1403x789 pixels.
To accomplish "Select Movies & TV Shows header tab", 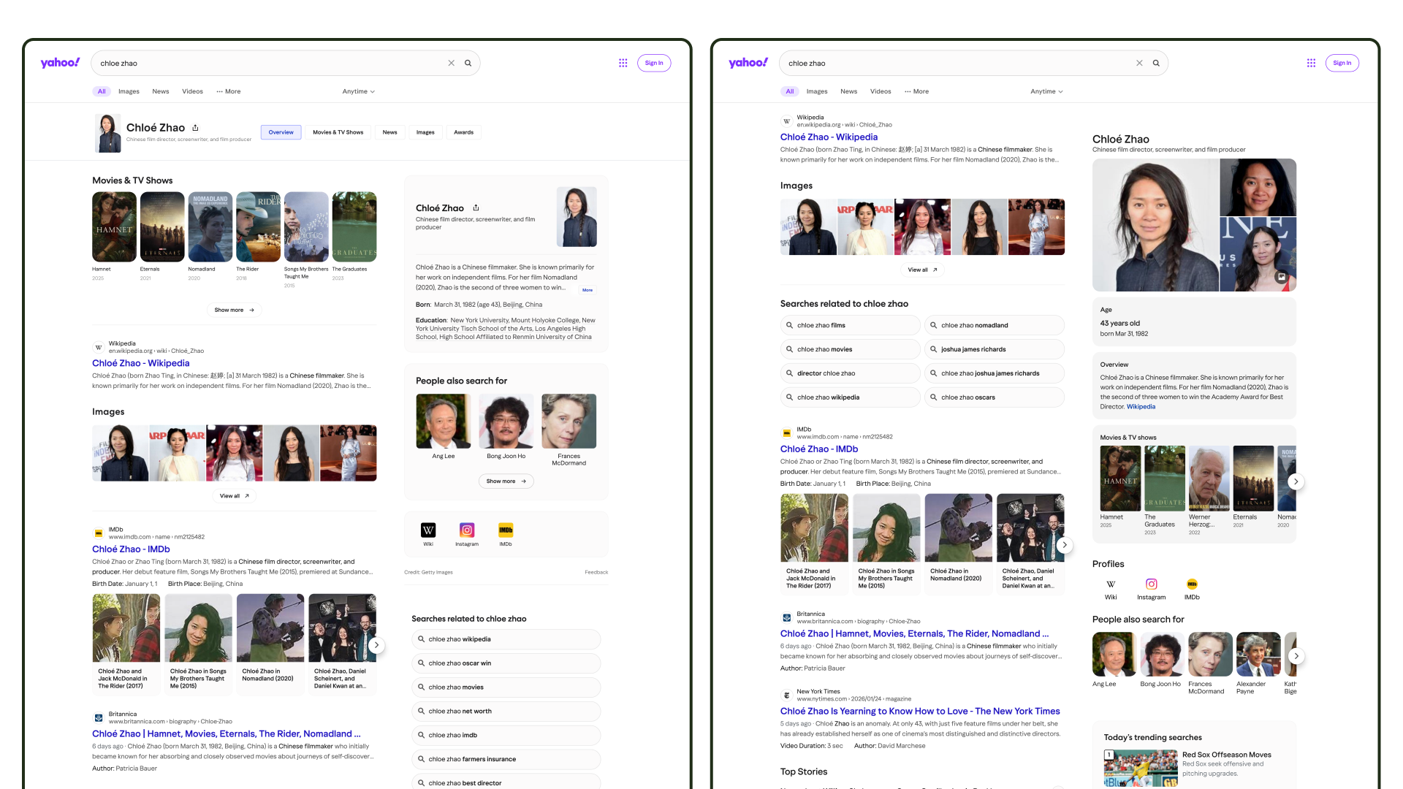I will (338, 133).
